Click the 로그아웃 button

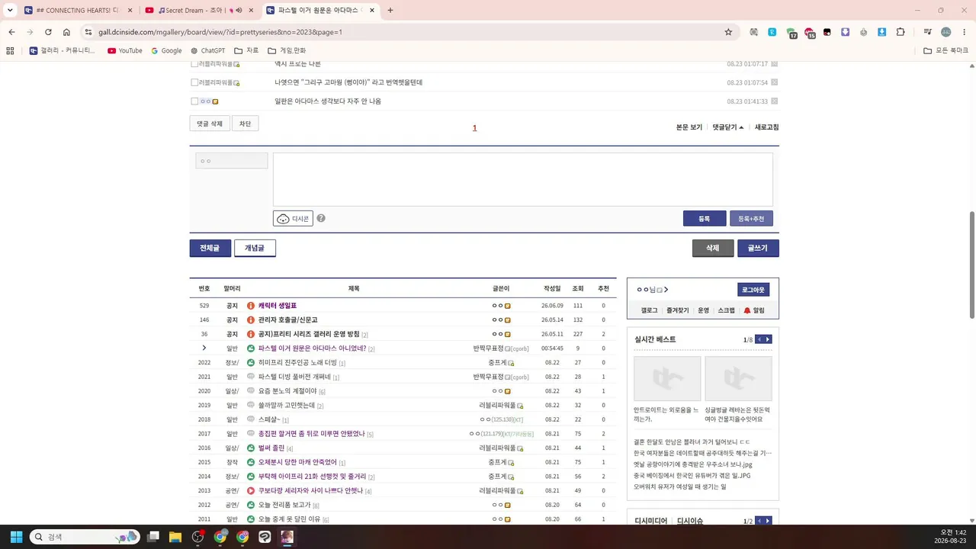(x=753, y=290)
